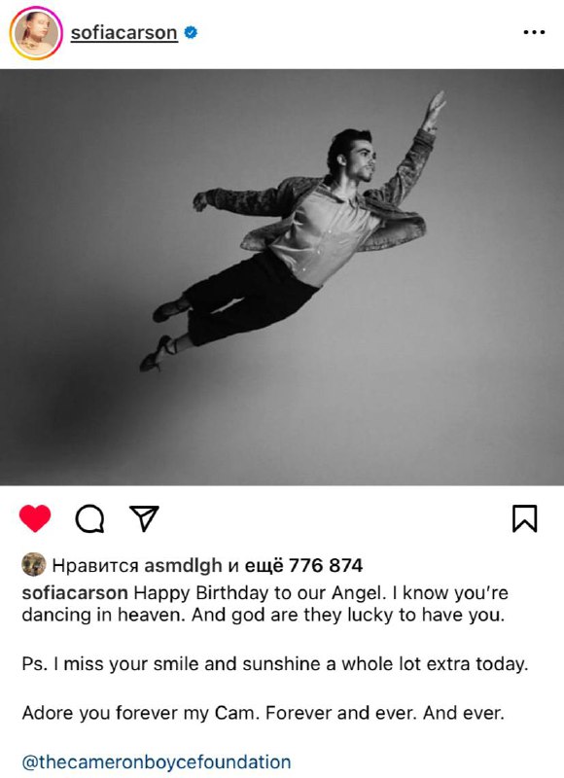This screenshot has width=564, height=778.
Task: Click the blue verified badge
Action: (x=191, y=33)
